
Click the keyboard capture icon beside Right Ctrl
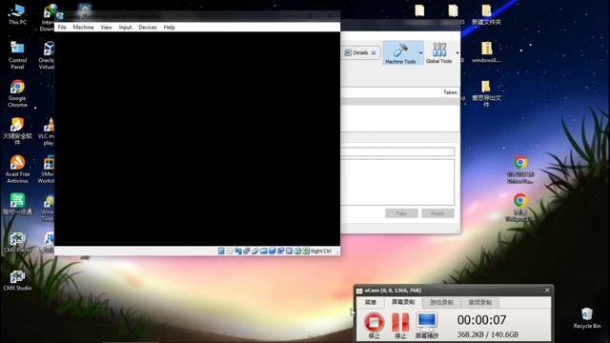[x=306, y=251]
